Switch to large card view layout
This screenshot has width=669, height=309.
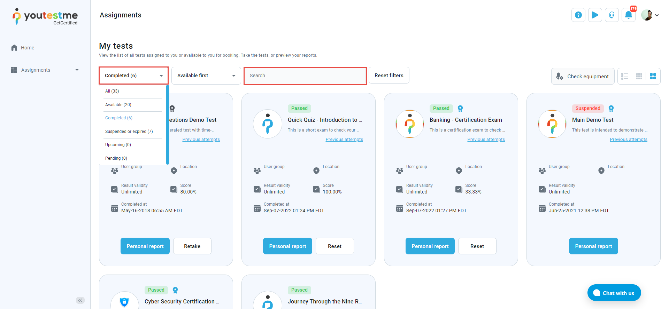click(x=653, y=76)
